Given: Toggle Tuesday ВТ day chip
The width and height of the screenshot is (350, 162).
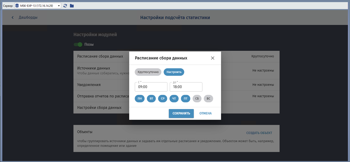Looking at the screenshot, I should click(x=151, y=99).
